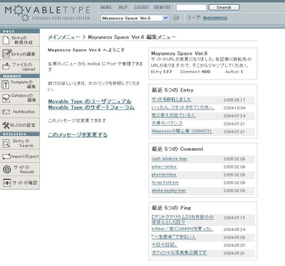
Task: Open the recent entry dated 2004.10.04
Action: click(183, 107)
